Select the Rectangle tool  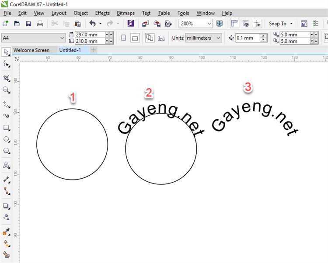point(6,128)
